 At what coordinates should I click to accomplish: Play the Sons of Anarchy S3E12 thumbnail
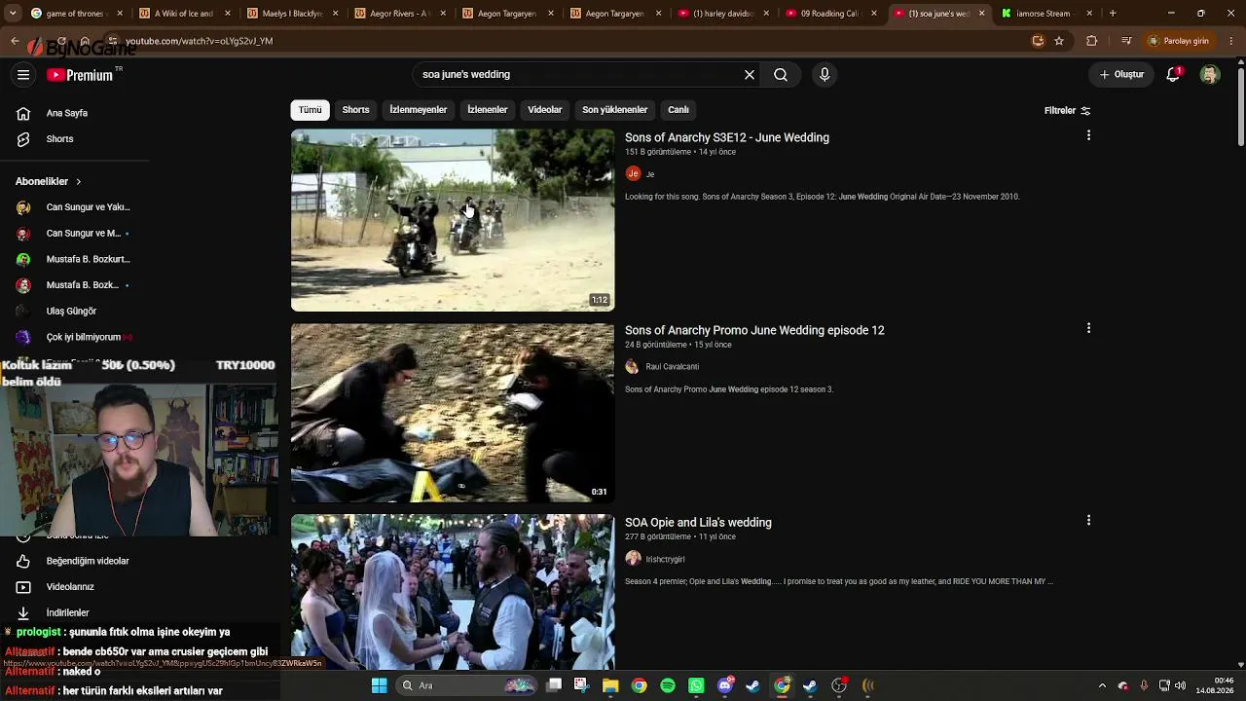453,221
